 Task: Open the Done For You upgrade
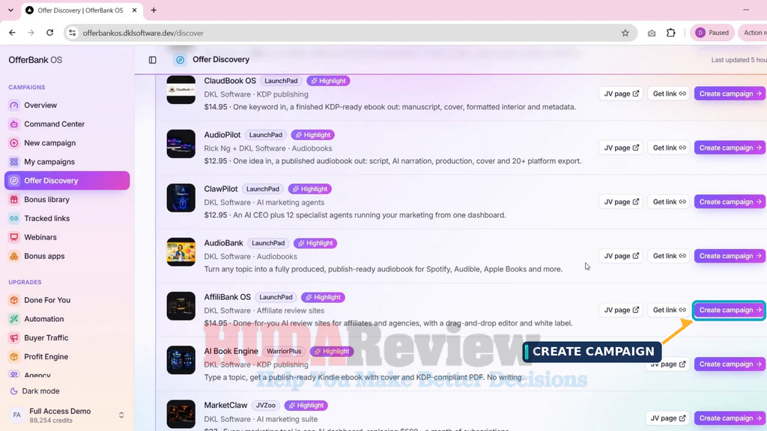click(67, 300)
